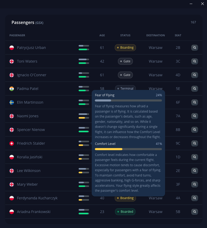Click the Seat column header
This screenshot has width=207, height=228.
click(x=178, y=35)
